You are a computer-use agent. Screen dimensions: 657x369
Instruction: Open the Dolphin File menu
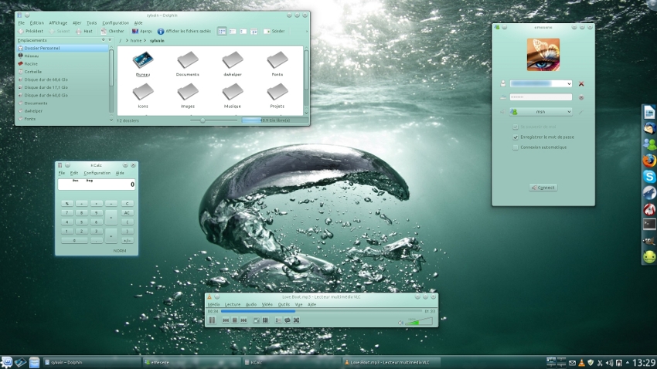22,23
